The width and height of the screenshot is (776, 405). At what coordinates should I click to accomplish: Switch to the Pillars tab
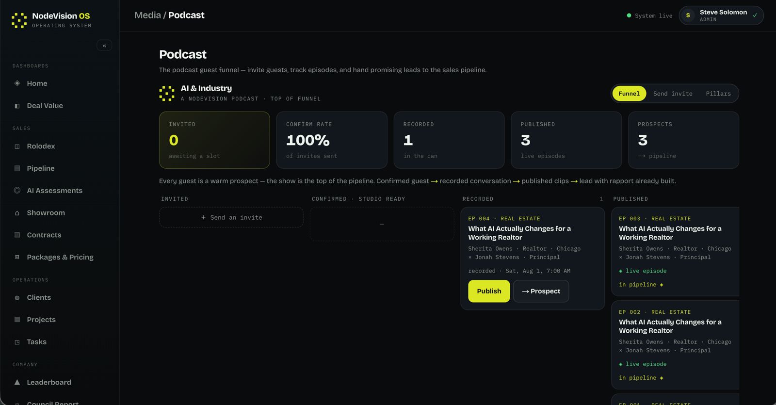(718, 94)
